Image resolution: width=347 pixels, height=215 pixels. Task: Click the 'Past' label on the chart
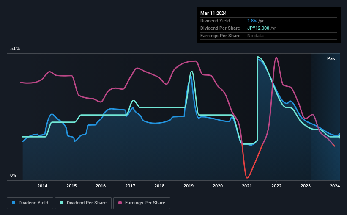coord(332,58)
